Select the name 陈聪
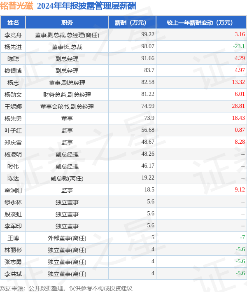This screenshot has height=292, width=247. pos(13,59)
